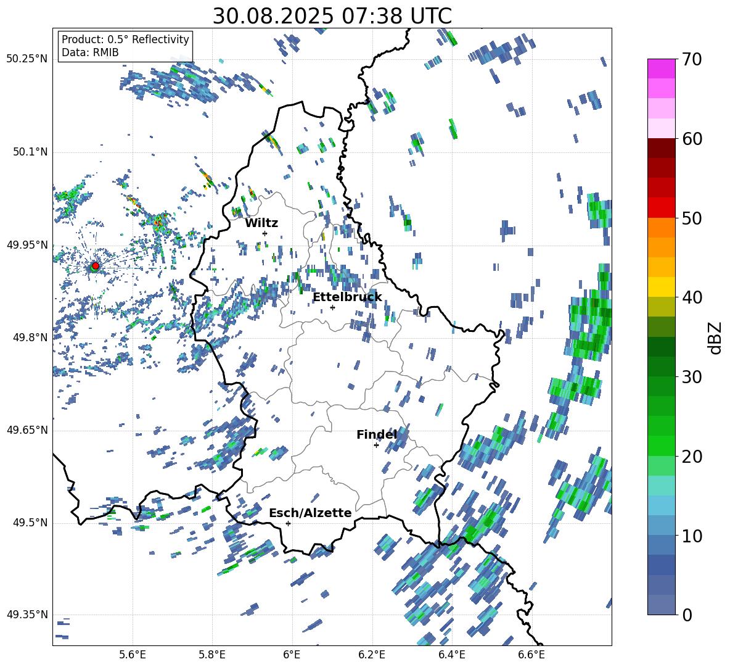Click the 49.65°N latitude label
The width and height of the screenshot is (730, 667).
click(27, 429)
